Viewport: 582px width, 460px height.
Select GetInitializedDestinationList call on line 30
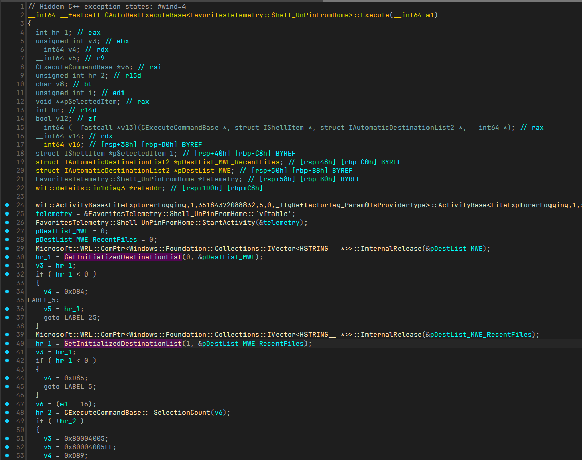[122, 257]
